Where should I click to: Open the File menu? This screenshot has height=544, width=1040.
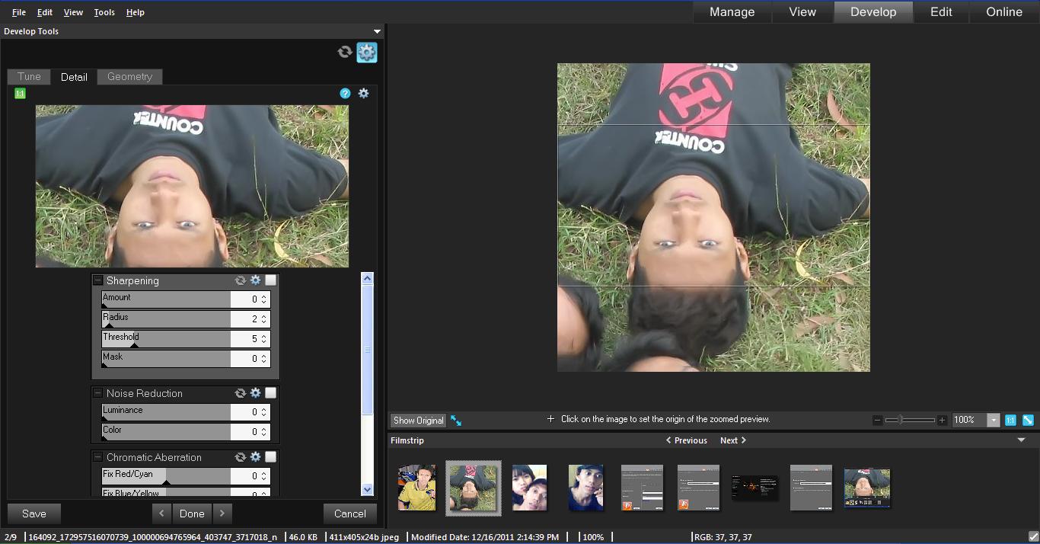(19, 12)
